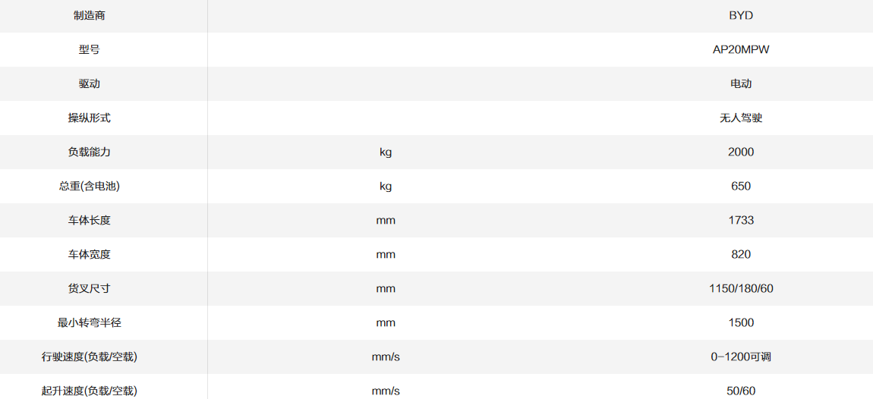Click the 操纵形式 label
The height and width of the screenshot is (399, 873).
pyautogui.click(x=89, y=118)
